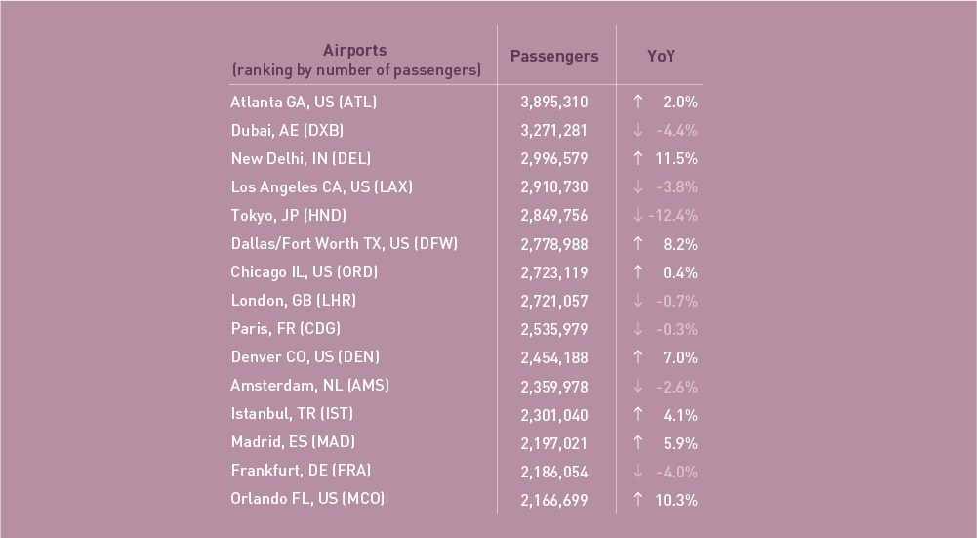Screen dimensions: 977x538
Task: Select the Paris, FR (CDG) airport name
Action: pyautogui.click(x=285, y=328)
